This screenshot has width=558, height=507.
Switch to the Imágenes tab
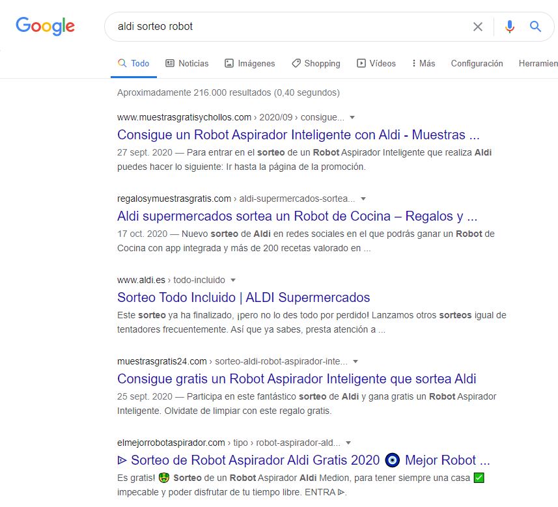point(249,63)
